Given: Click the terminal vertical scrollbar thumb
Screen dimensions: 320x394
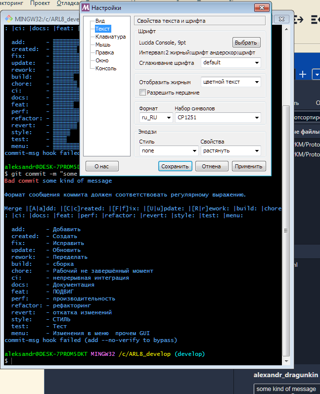Looking at the screenshot, I should click(286, 231).
